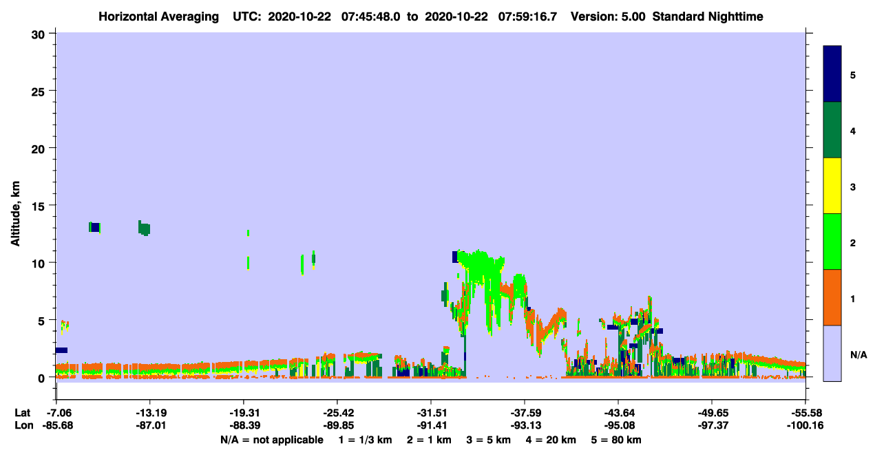The width and height of the screenshot is (895, 459).
Task: Click latitude value '-49.65'
Action: pyautogui.click(x=711, y=413)
